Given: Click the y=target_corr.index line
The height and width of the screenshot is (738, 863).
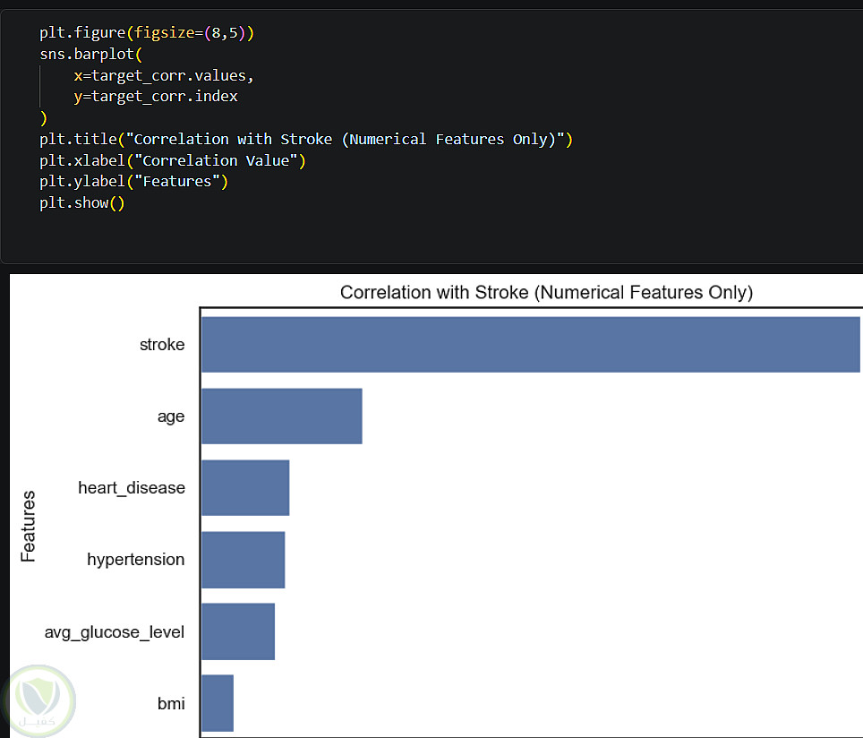Looking at the screenshot, I should coord(156,96).
